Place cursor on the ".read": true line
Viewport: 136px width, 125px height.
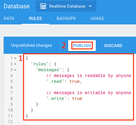click(64, 81)
